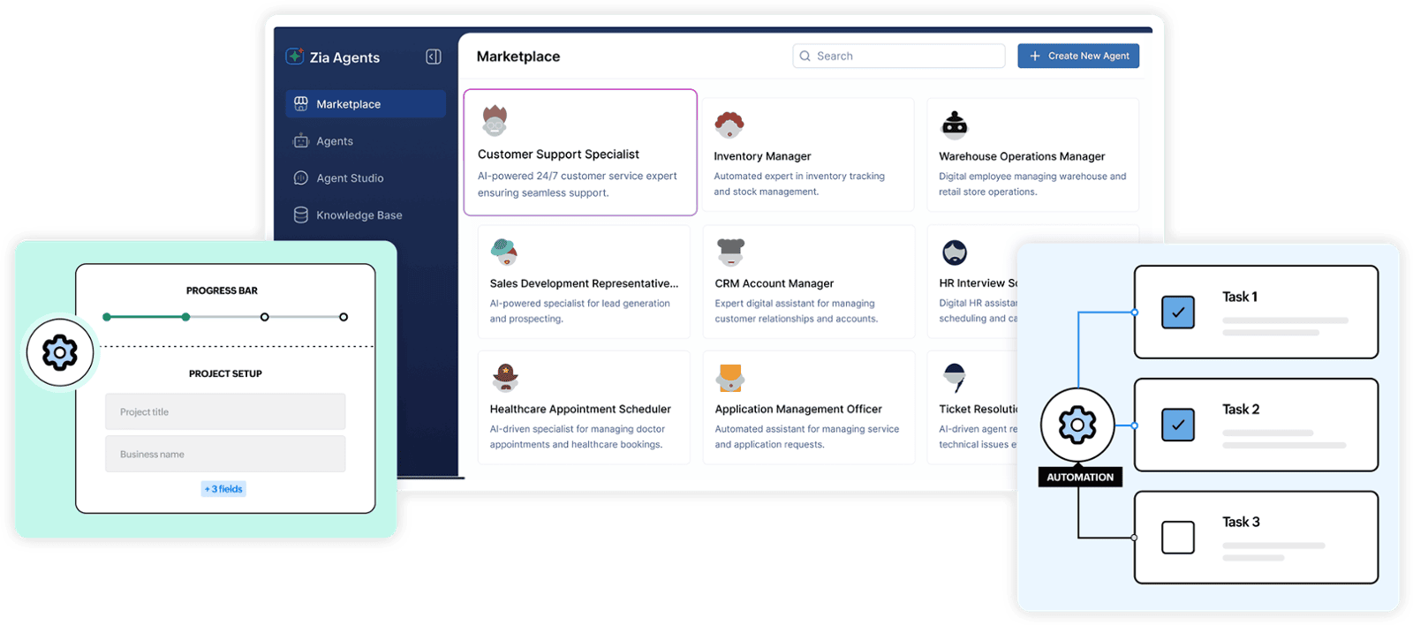
Task: Click the 'Task 2' label text
Action: click(x=1241, y=410)
